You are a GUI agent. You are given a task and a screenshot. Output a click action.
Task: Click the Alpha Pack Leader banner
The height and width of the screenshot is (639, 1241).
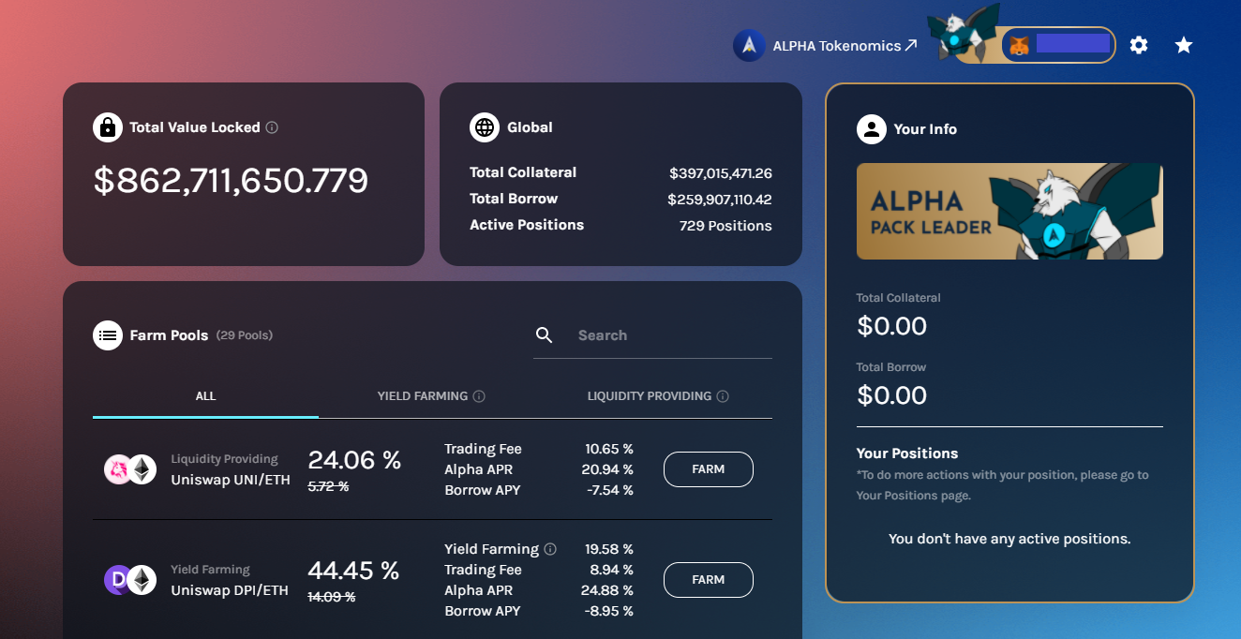[x=1009, y=212]
